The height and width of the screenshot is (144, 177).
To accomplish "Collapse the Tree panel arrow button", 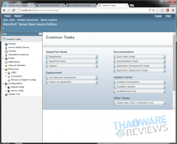I will point(40,34).
